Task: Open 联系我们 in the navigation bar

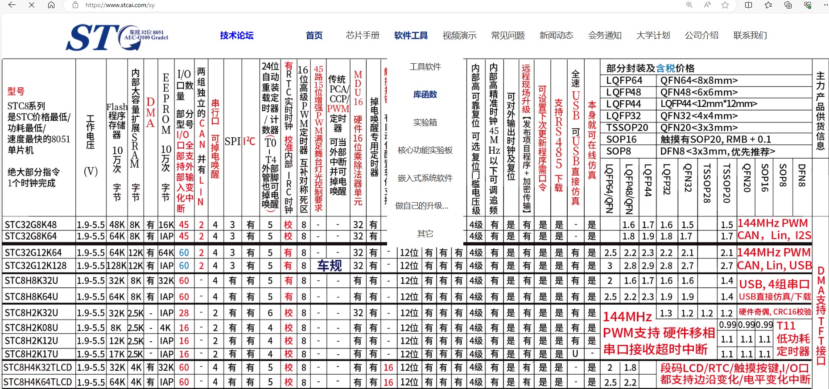Action: [750, 35]
